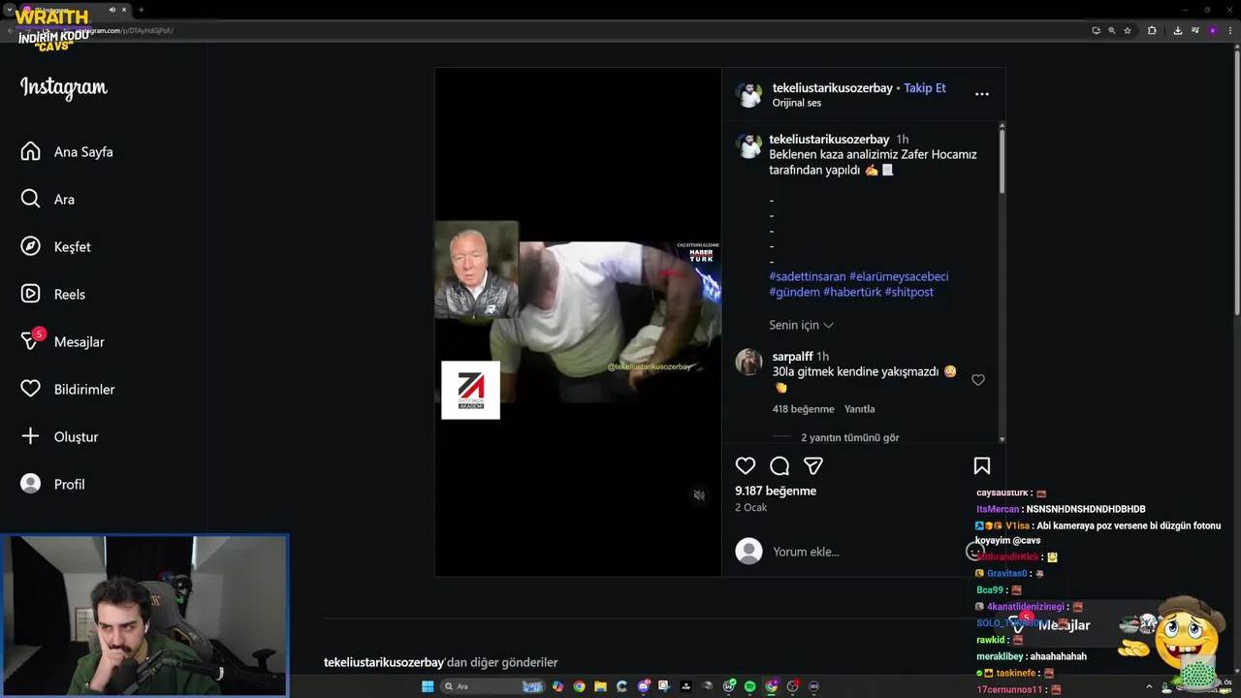The height and width of the screenshot is (698, 1241).
Task: Open Windows Start button
Action: (428, 686)
